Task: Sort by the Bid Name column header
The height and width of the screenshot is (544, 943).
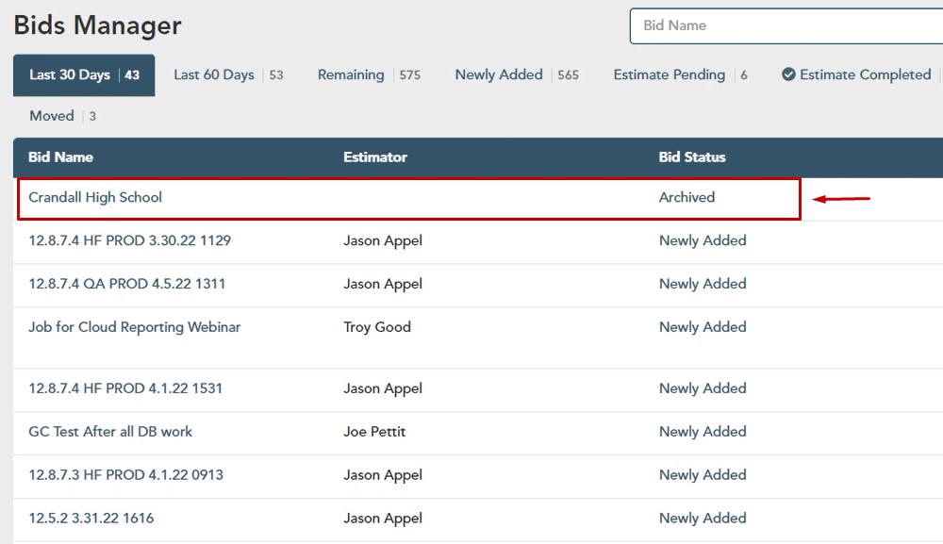Action: click(x=60, y=157)
